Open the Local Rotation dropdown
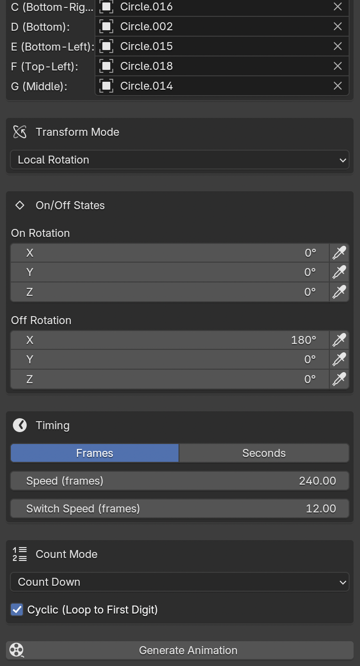 (x=180, y=160)
